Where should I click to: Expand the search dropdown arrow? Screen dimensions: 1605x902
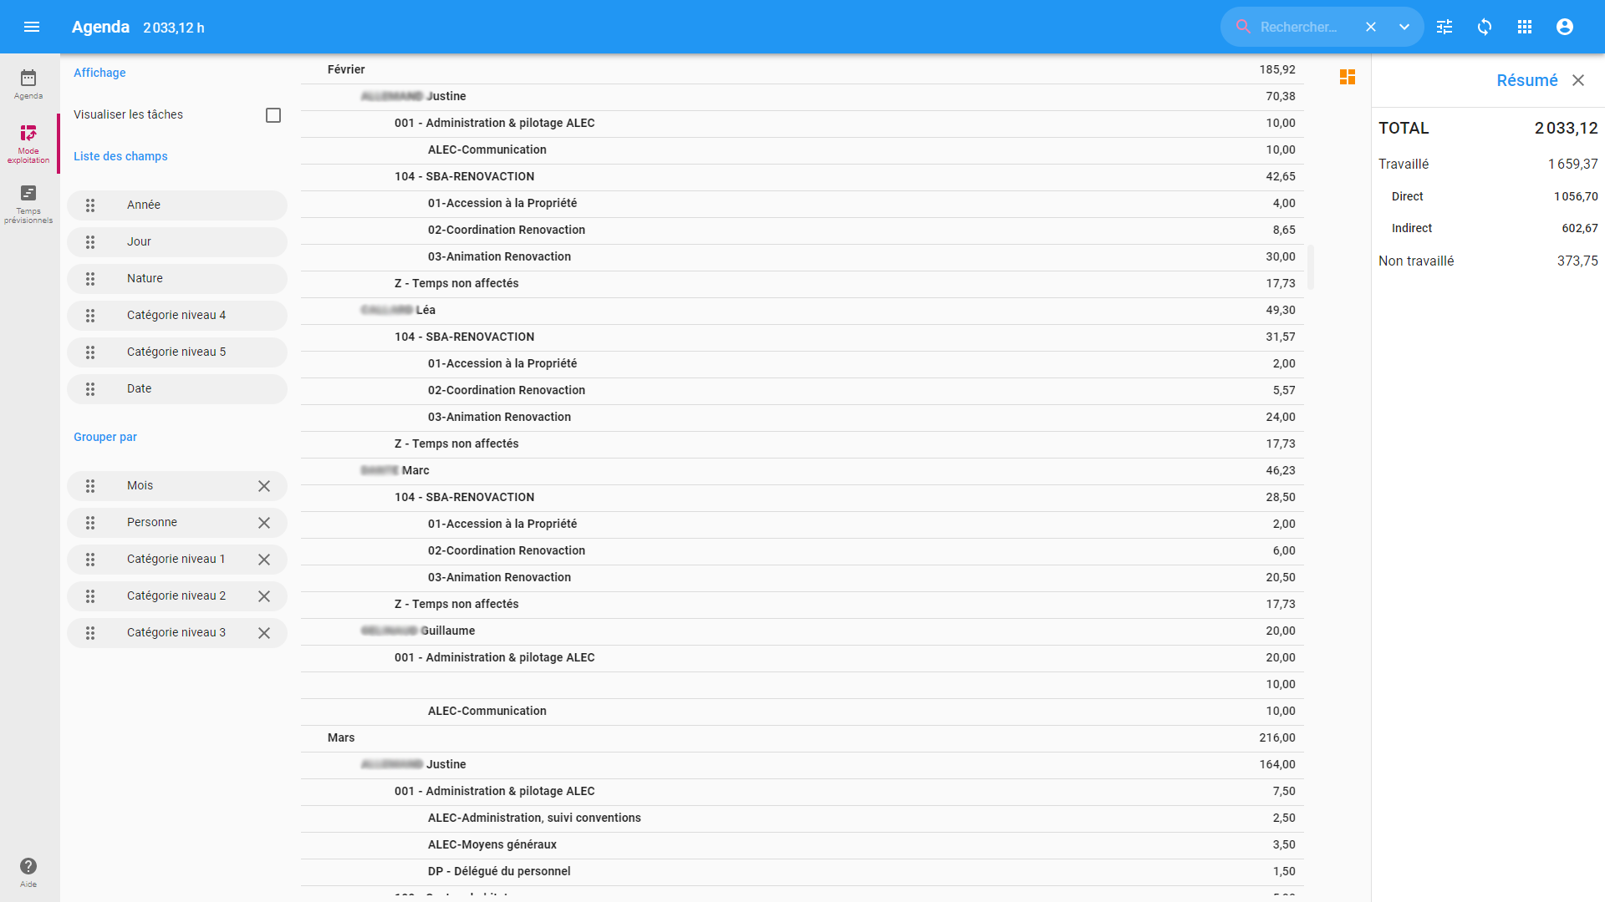(x=1404, y=27)
